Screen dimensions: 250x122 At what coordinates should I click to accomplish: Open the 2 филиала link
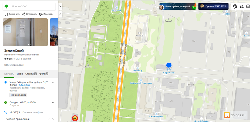(x=24, y=85)
